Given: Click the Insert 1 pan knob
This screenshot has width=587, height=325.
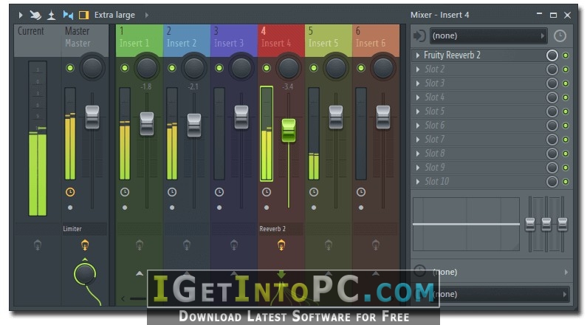Looking at the screenshot, I should [x=147, y=68].
